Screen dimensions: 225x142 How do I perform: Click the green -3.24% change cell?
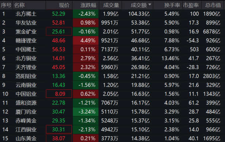86,112
